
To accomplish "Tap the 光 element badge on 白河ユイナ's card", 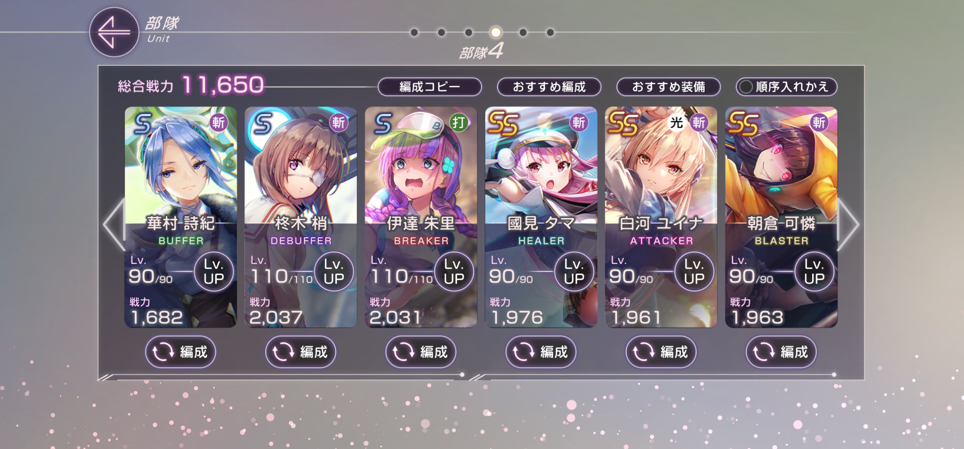I will [676, 123].
